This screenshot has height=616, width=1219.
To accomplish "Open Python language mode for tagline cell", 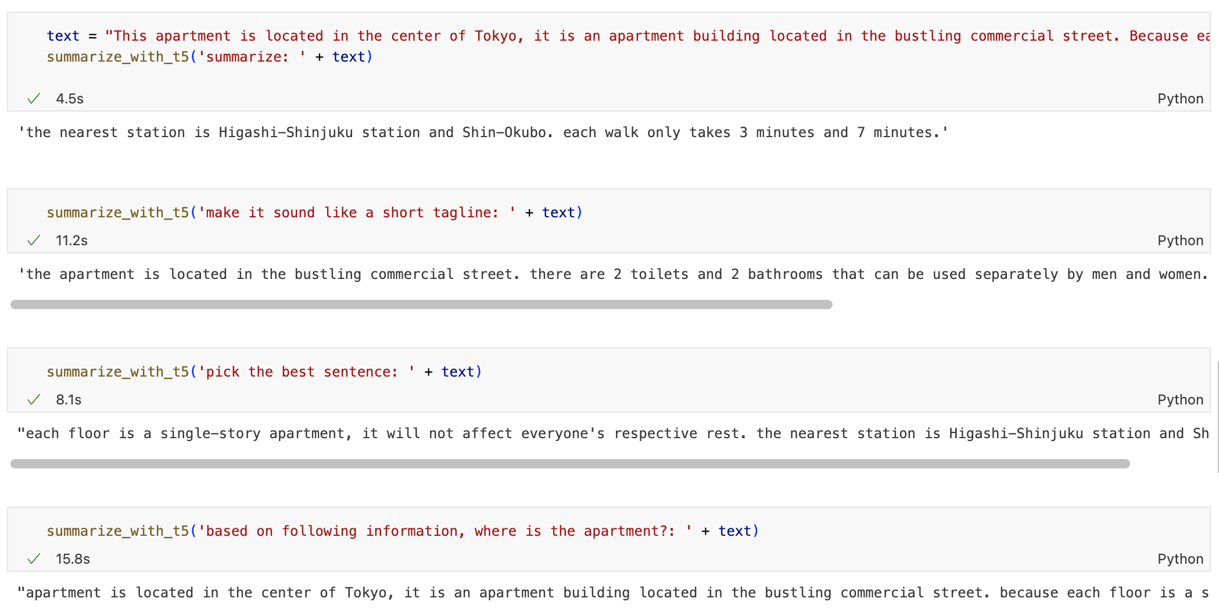I will [1179, 241].
